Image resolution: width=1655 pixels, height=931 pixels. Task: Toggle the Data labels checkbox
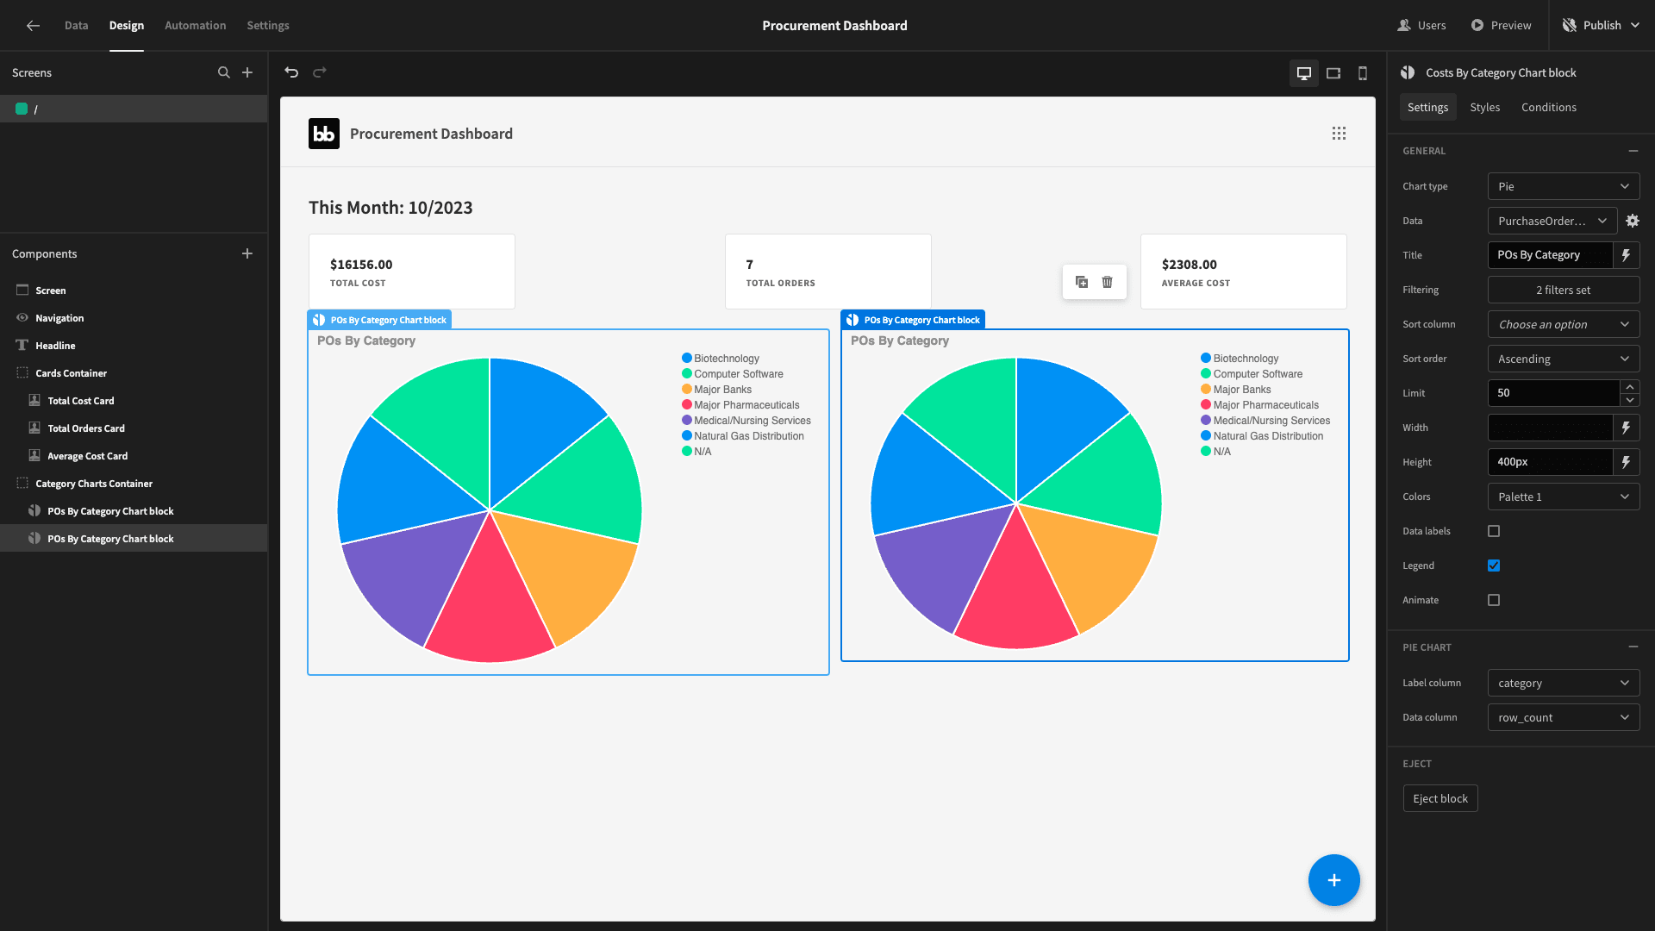[1494, 531]
